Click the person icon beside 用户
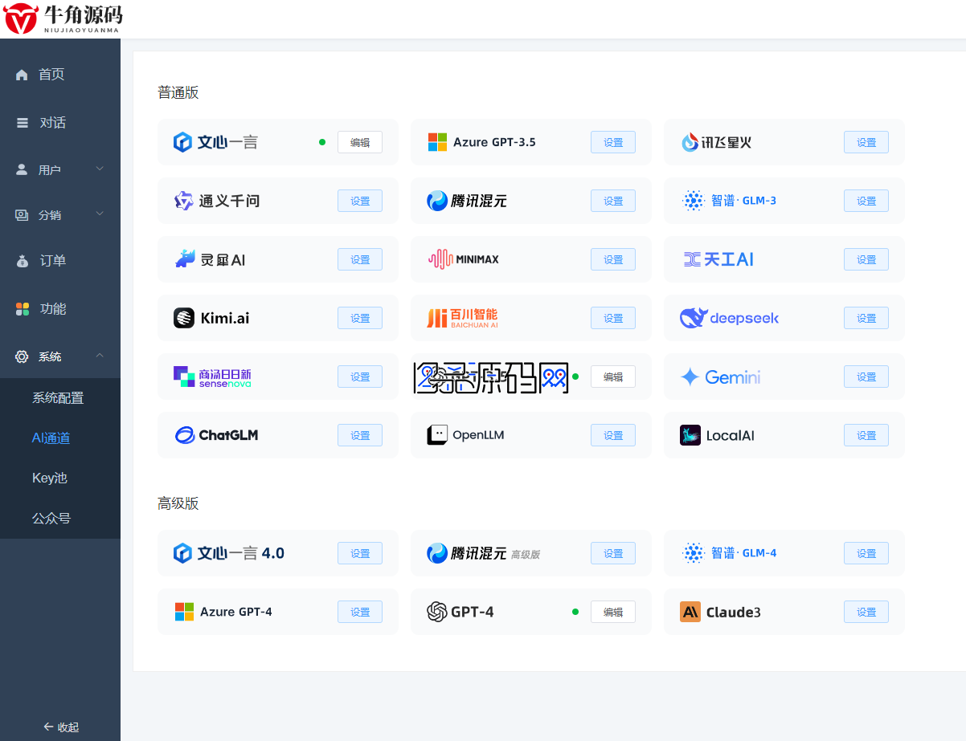Image resolution: width=966 pixels, height=741 pixels. (22, 170)
